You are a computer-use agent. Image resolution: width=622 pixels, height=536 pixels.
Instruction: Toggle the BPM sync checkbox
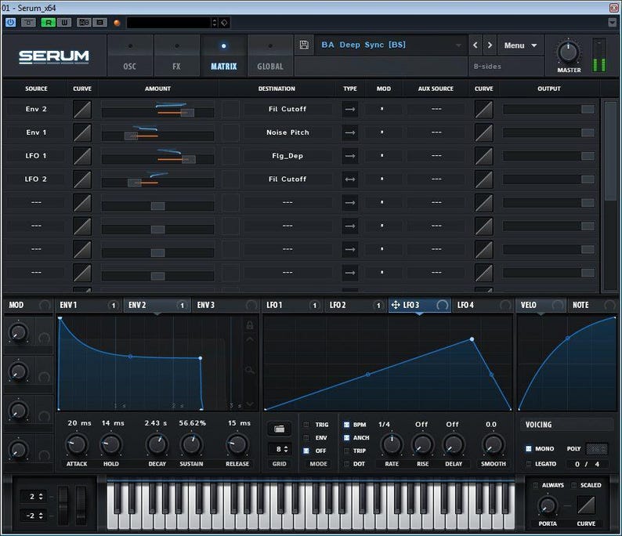(347, 425)
